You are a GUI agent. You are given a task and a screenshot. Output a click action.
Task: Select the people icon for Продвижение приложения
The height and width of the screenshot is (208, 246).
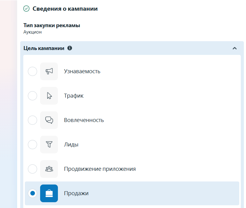coord(49,169)
